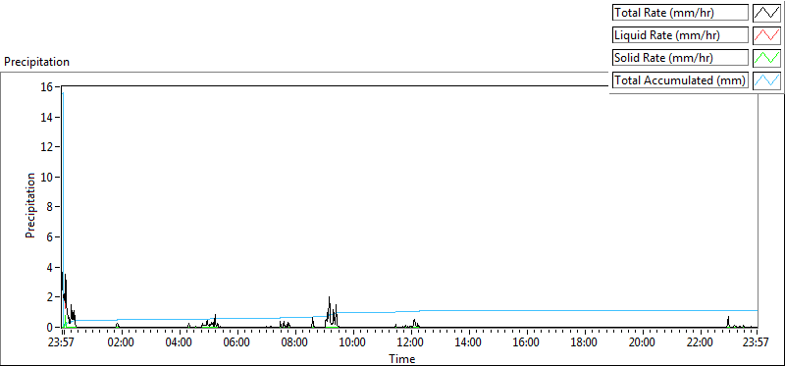Click the 14:00 time tick label
This screenshot has width=785, height=366.
pyautogui.click(x=468, y=343)
